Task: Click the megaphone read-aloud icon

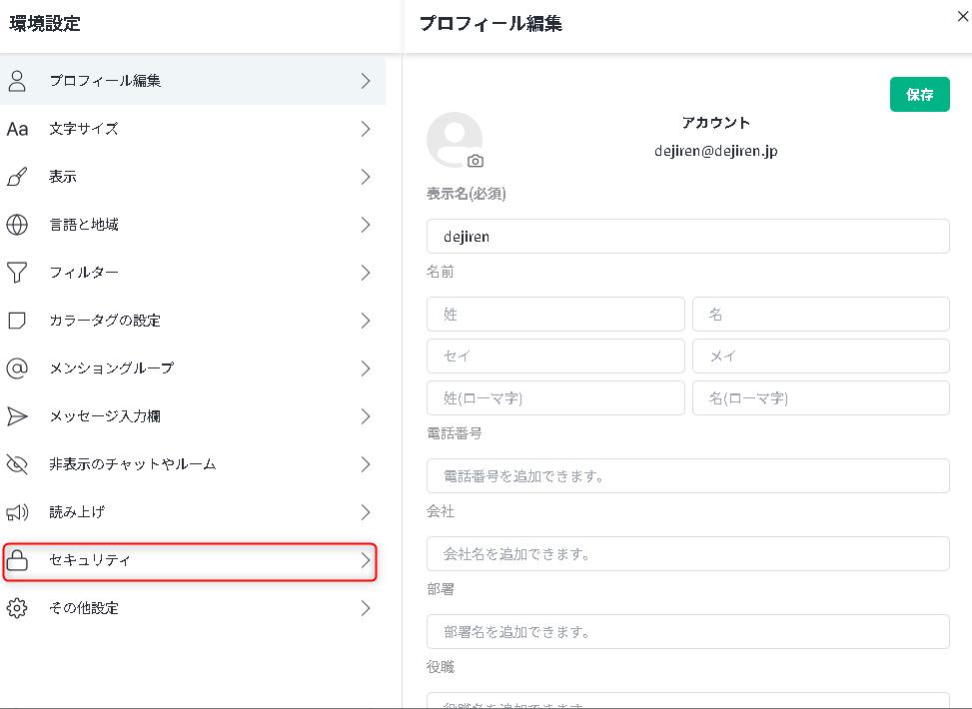Action: pos(17,512)
